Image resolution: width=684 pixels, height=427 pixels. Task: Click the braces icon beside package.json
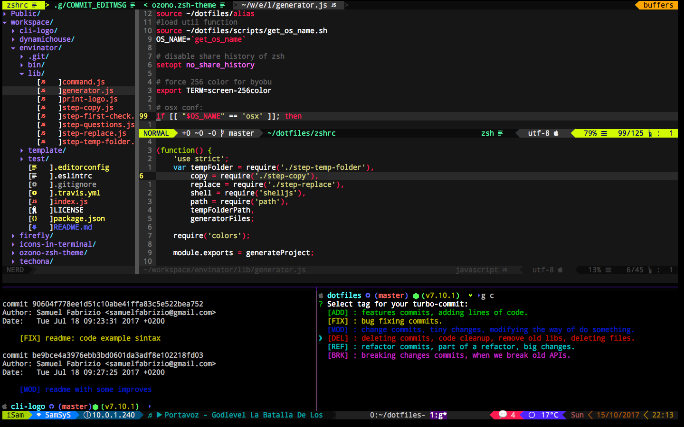34,219
